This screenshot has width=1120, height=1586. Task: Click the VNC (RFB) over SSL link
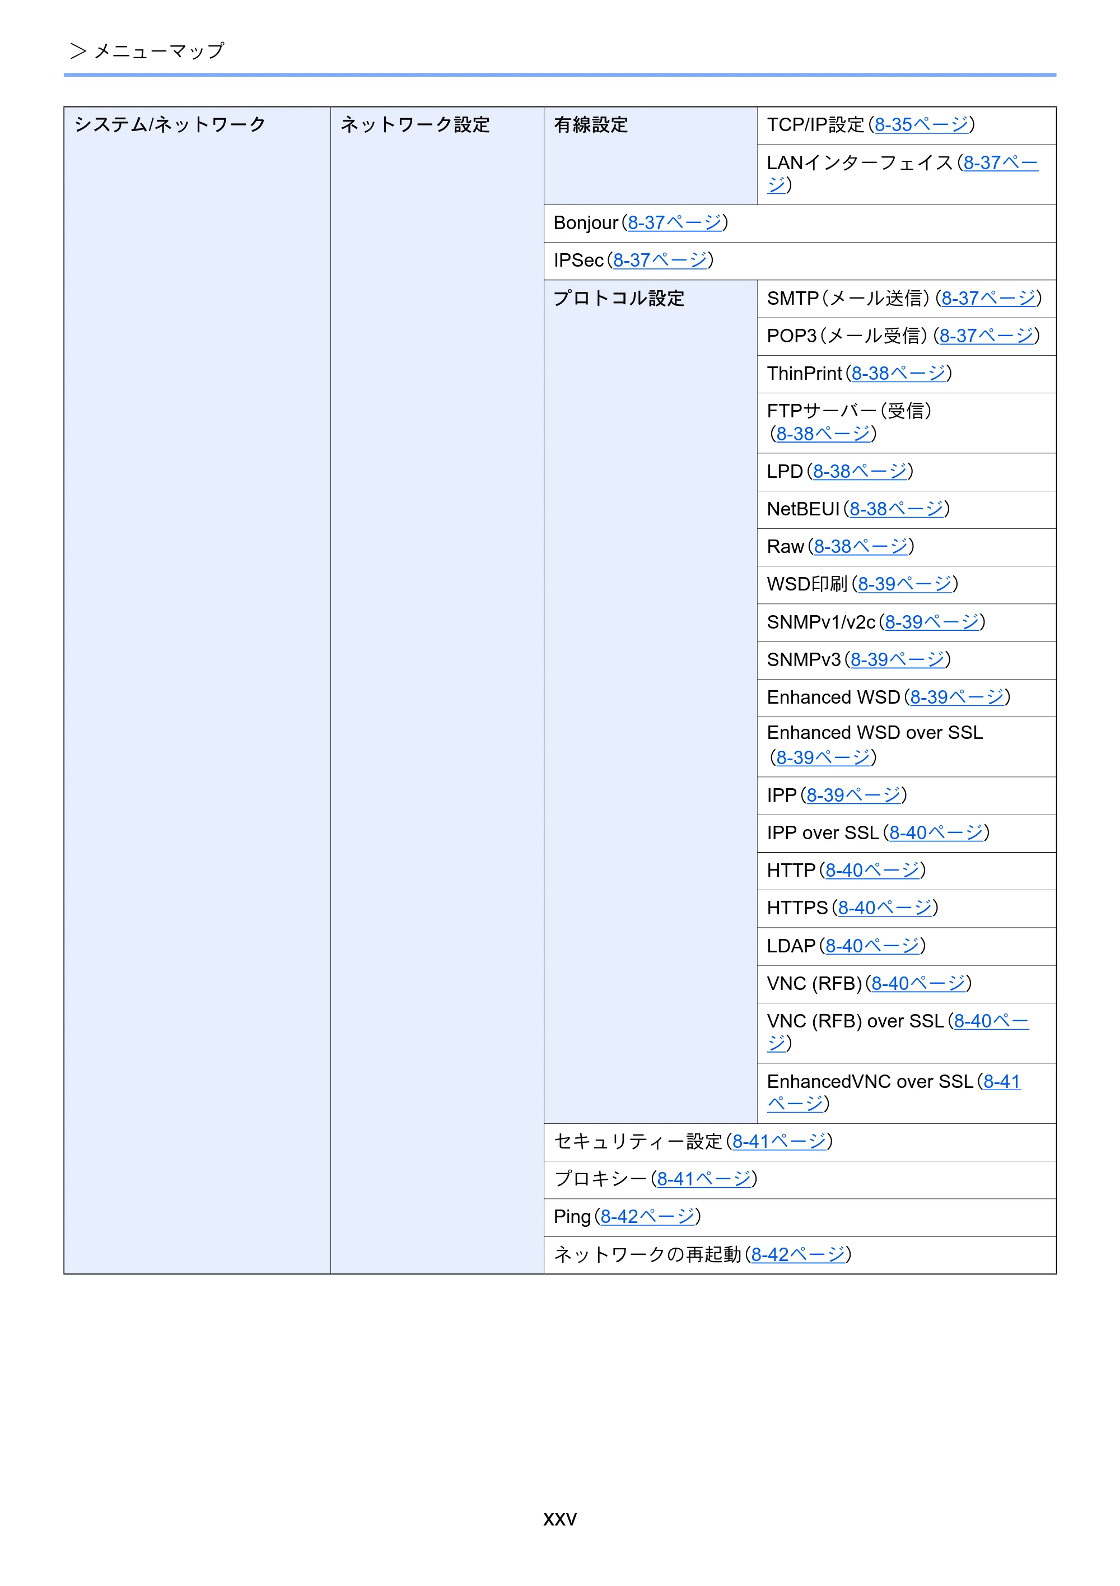tap(992, 1022)
